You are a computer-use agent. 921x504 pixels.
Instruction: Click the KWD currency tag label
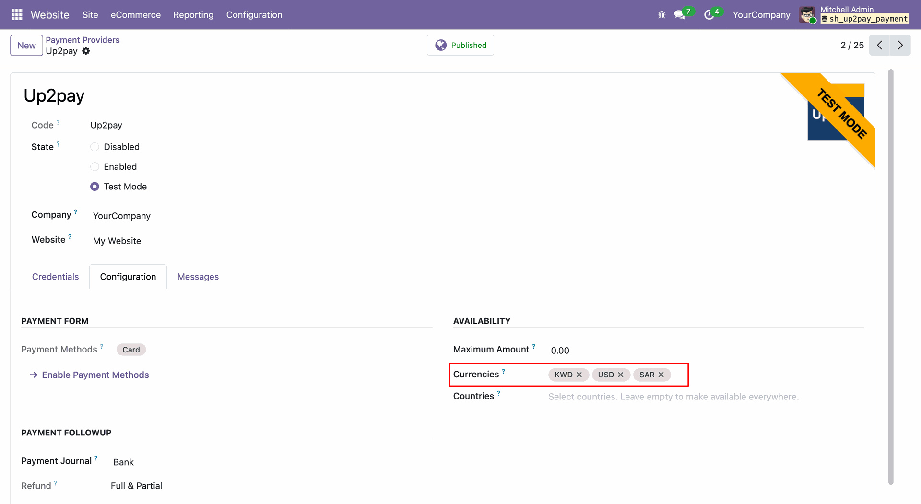coord(564,375)
